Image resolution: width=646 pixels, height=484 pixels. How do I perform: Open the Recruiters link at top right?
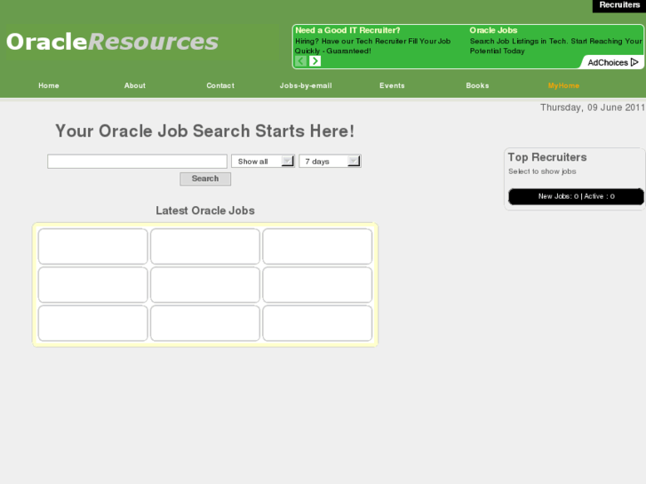[x=619, y=5]
